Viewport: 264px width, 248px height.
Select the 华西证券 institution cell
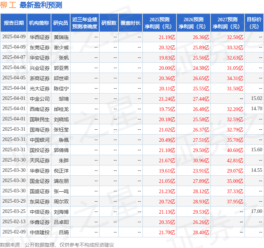click(40, 37)
